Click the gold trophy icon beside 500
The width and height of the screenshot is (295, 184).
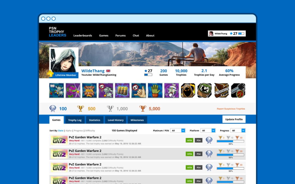pyautogui.click(x=81, y=108)
